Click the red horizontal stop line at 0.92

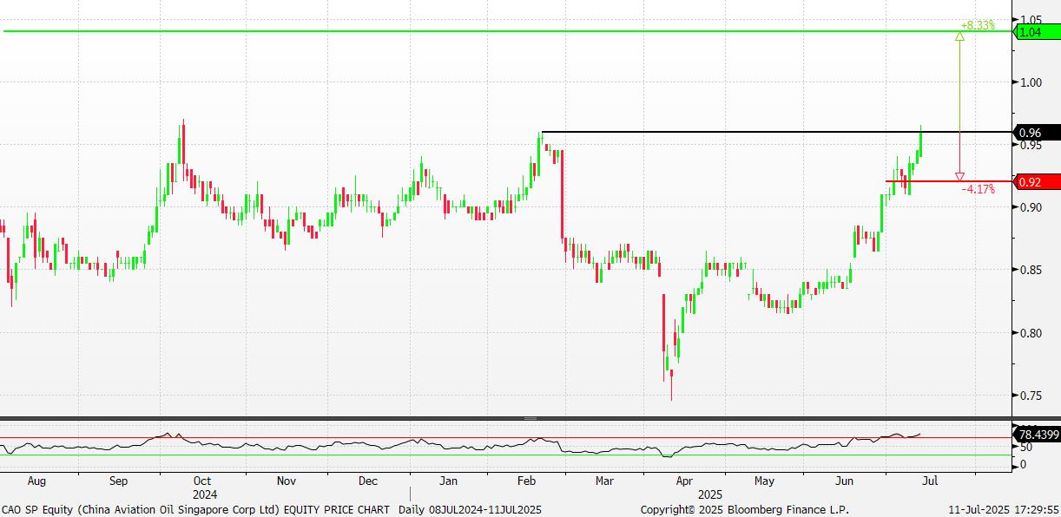pos(950,181)
